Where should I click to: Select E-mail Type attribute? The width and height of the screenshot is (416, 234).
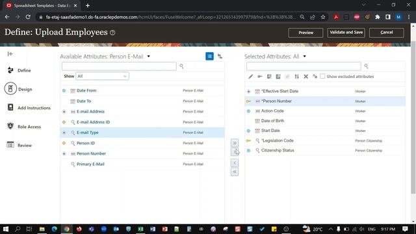(142, 133)
